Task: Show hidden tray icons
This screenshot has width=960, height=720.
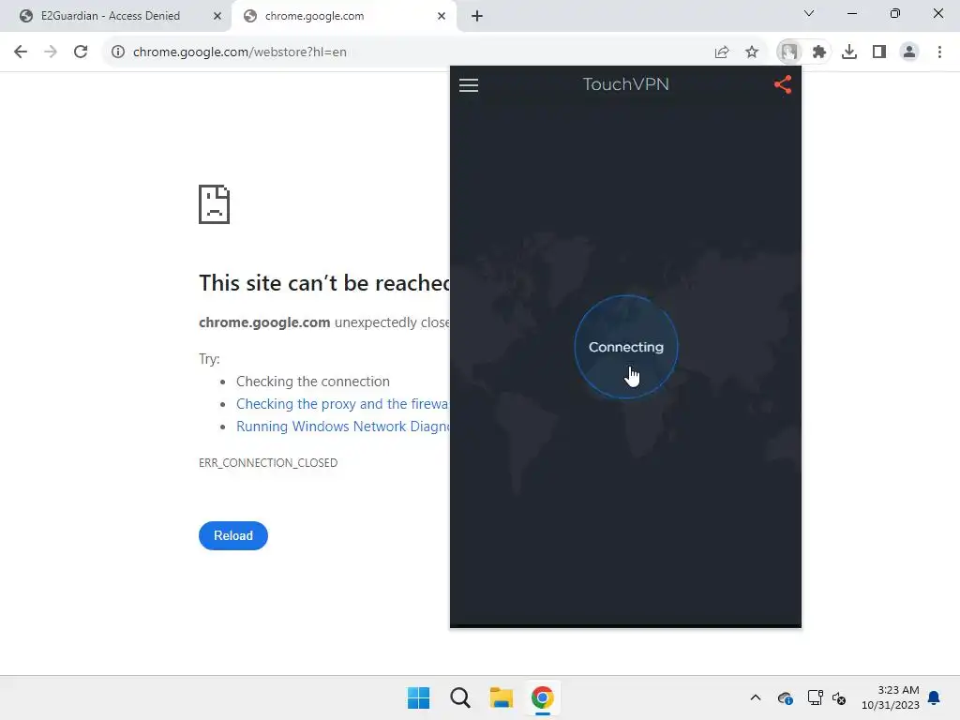Action: click(x=756, y=697)
